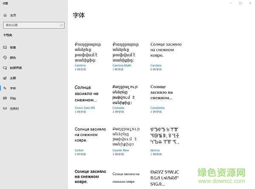Click the Candara Cyrillic preview sample

pyautogui.click(x=166, y=50)
